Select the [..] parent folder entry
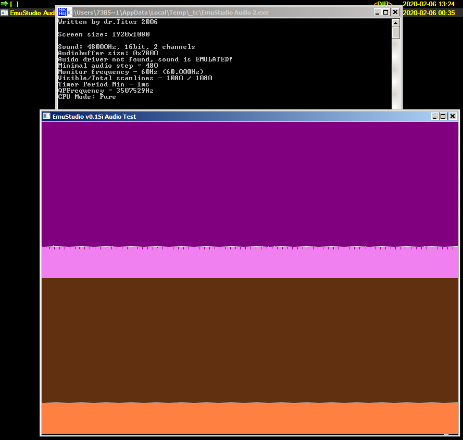Viewport: 463px width, 440px height. pyautogui.click(x=14, y=4)
